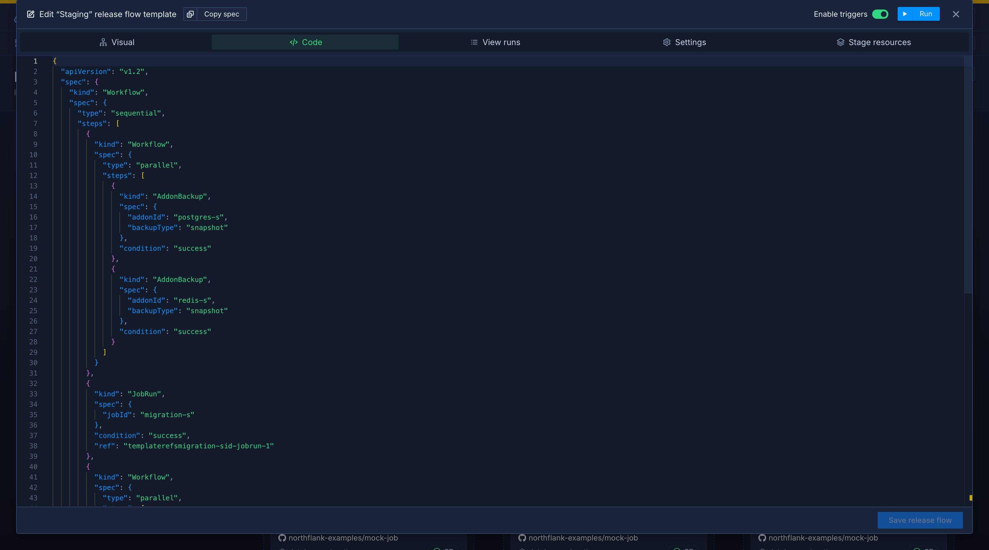989x550 pixels.
Task: Open the View runs tab
Action: point(495,42)
